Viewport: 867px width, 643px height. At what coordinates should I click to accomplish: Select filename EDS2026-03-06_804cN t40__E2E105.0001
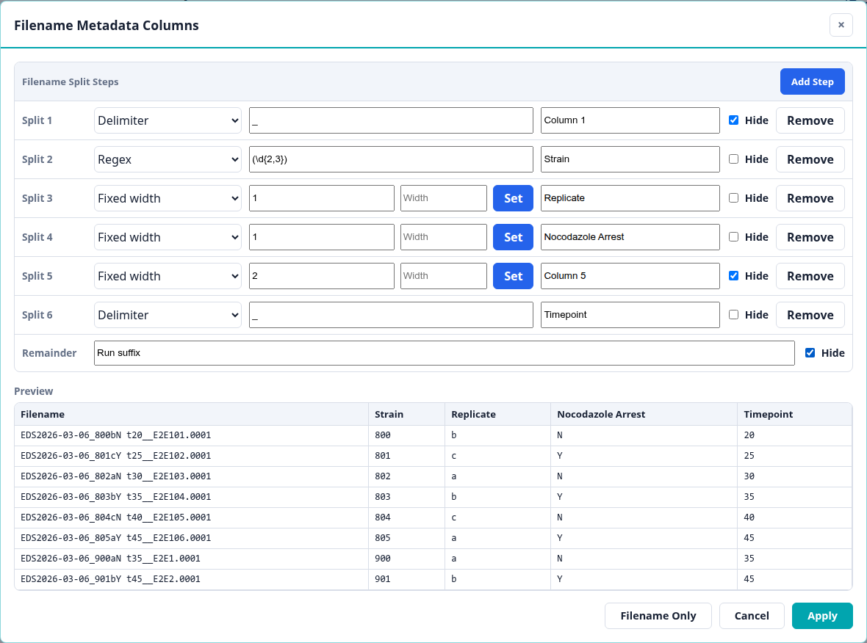[115, 517]
